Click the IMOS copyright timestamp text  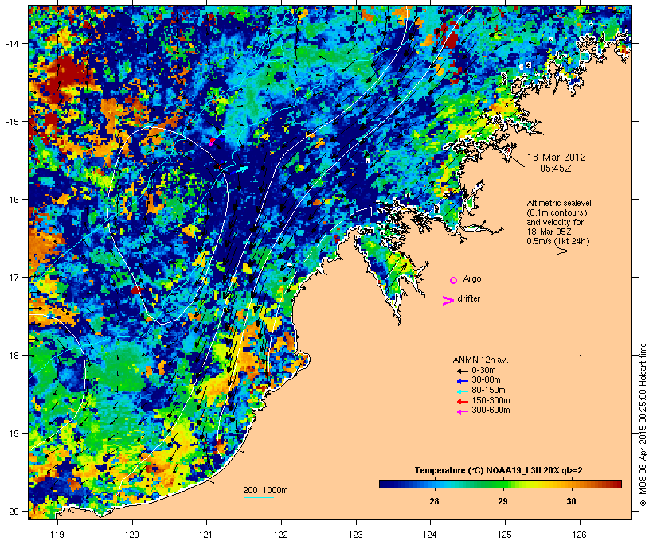point(643,425)
